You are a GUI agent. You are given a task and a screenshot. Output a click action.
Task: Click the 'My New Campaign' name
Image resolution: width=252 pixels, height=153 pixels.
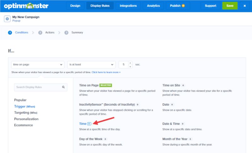[x=26, y=17]
